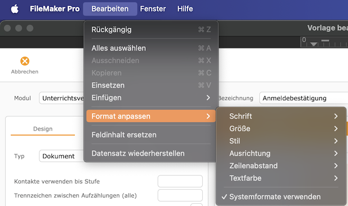348x206 pixels.
Task: Select the highlighted Format anpassen item
Action: 151,116
